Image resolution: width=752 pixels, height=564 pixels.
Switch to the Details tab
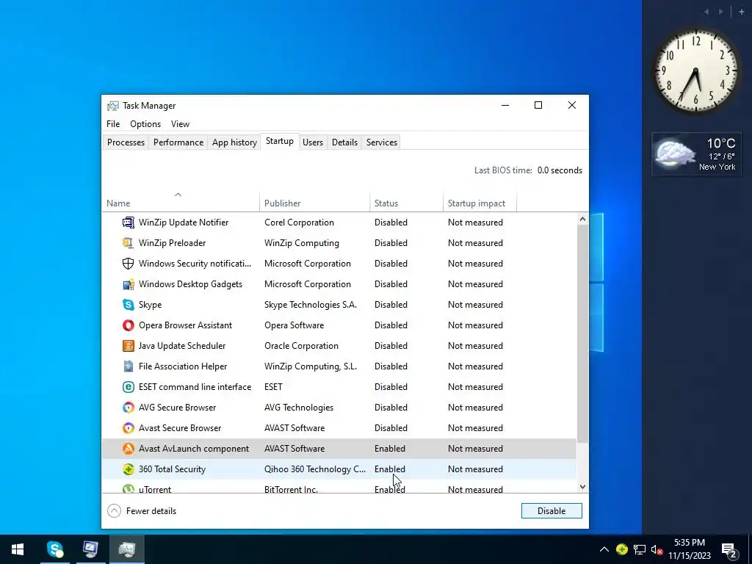[345, 142]
